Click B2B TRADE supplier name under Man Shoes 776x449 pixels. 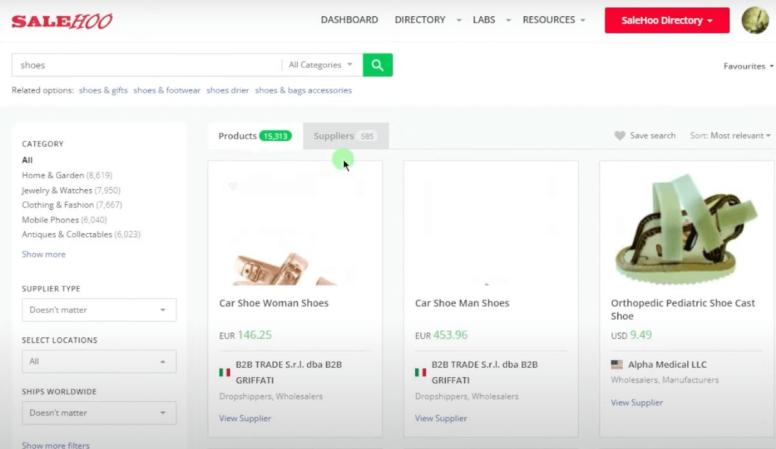point(485,372)
